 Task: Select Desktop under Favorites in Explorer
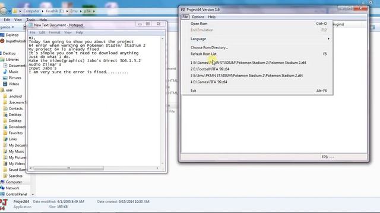click(12, 35)
